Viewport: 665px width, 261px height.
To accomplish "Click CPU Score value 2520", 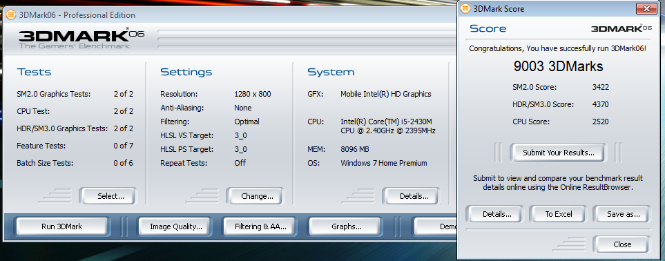I will tap(601, 122).
